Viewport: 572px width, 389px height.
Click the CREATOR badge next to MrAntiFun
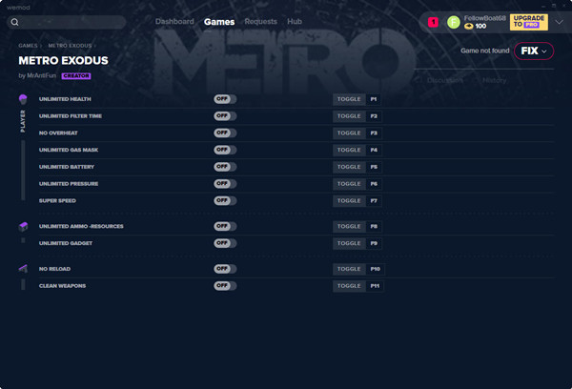pyautogui.click(x=76, y=74)
